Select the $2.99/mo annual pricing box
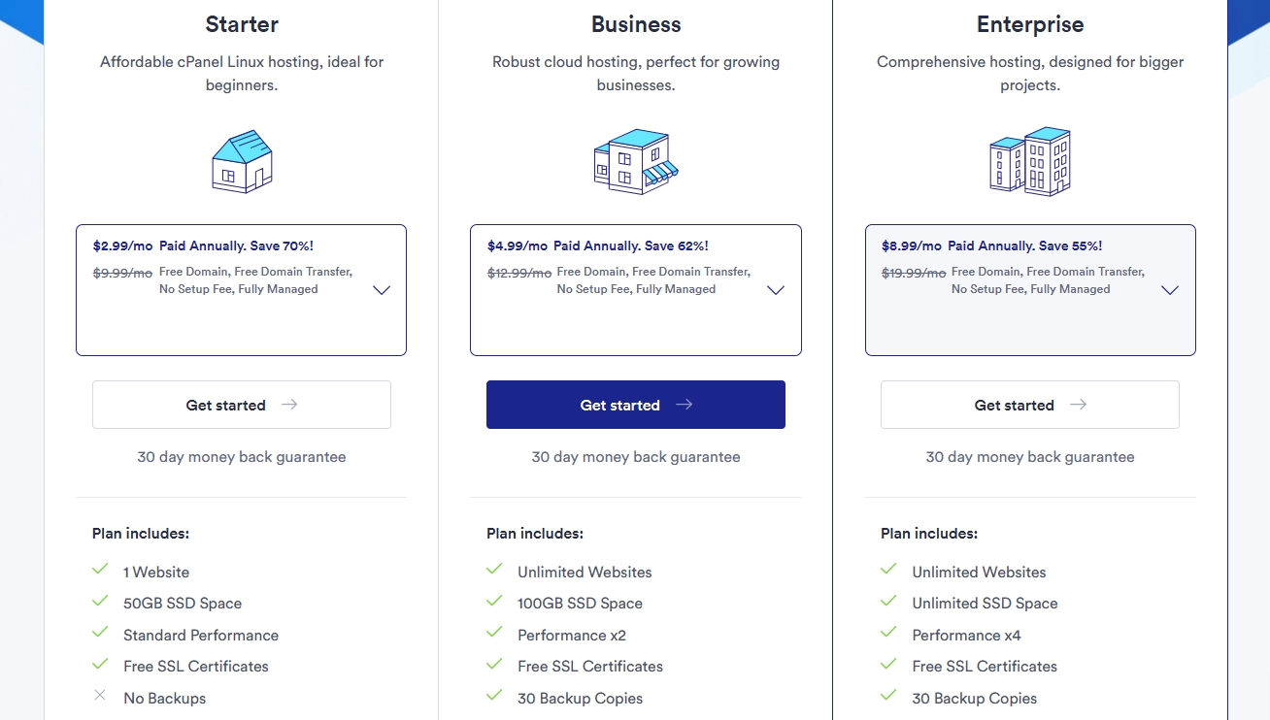The width and height of the screenshot is (1270, 720). pyautogui.click(x=241, y=290)
